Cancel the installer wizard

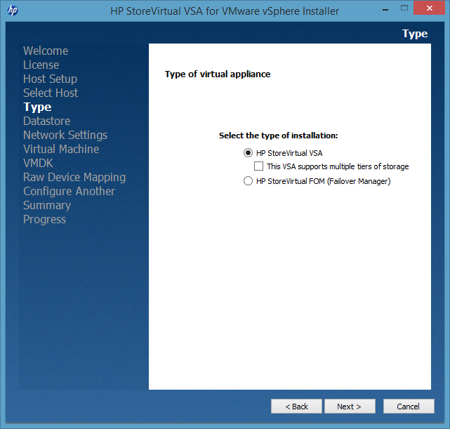tap(409, 407)
